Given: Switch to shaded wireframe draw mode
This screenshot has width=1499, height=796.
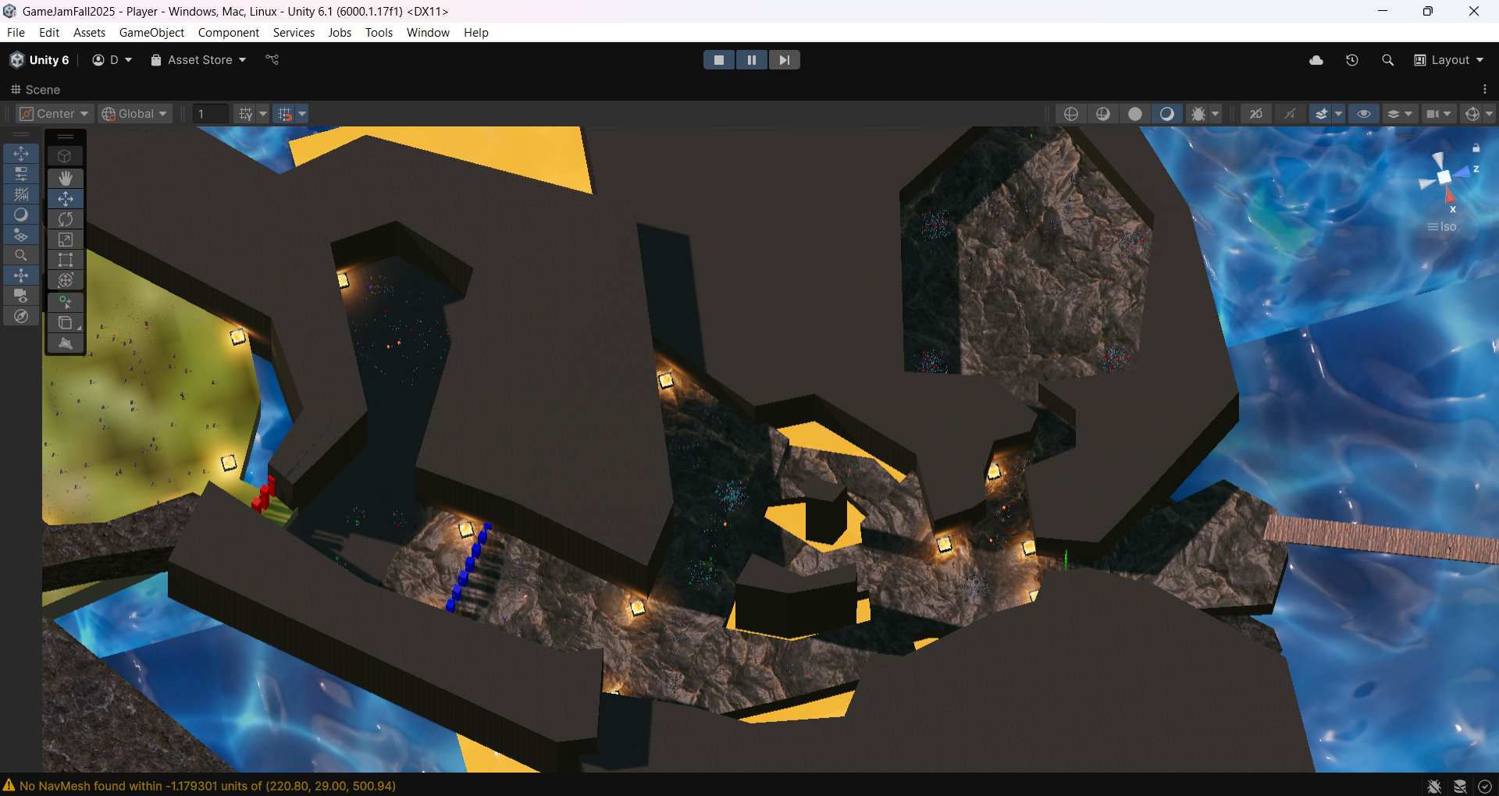Looking at the screenshot, I should 1103,114.
